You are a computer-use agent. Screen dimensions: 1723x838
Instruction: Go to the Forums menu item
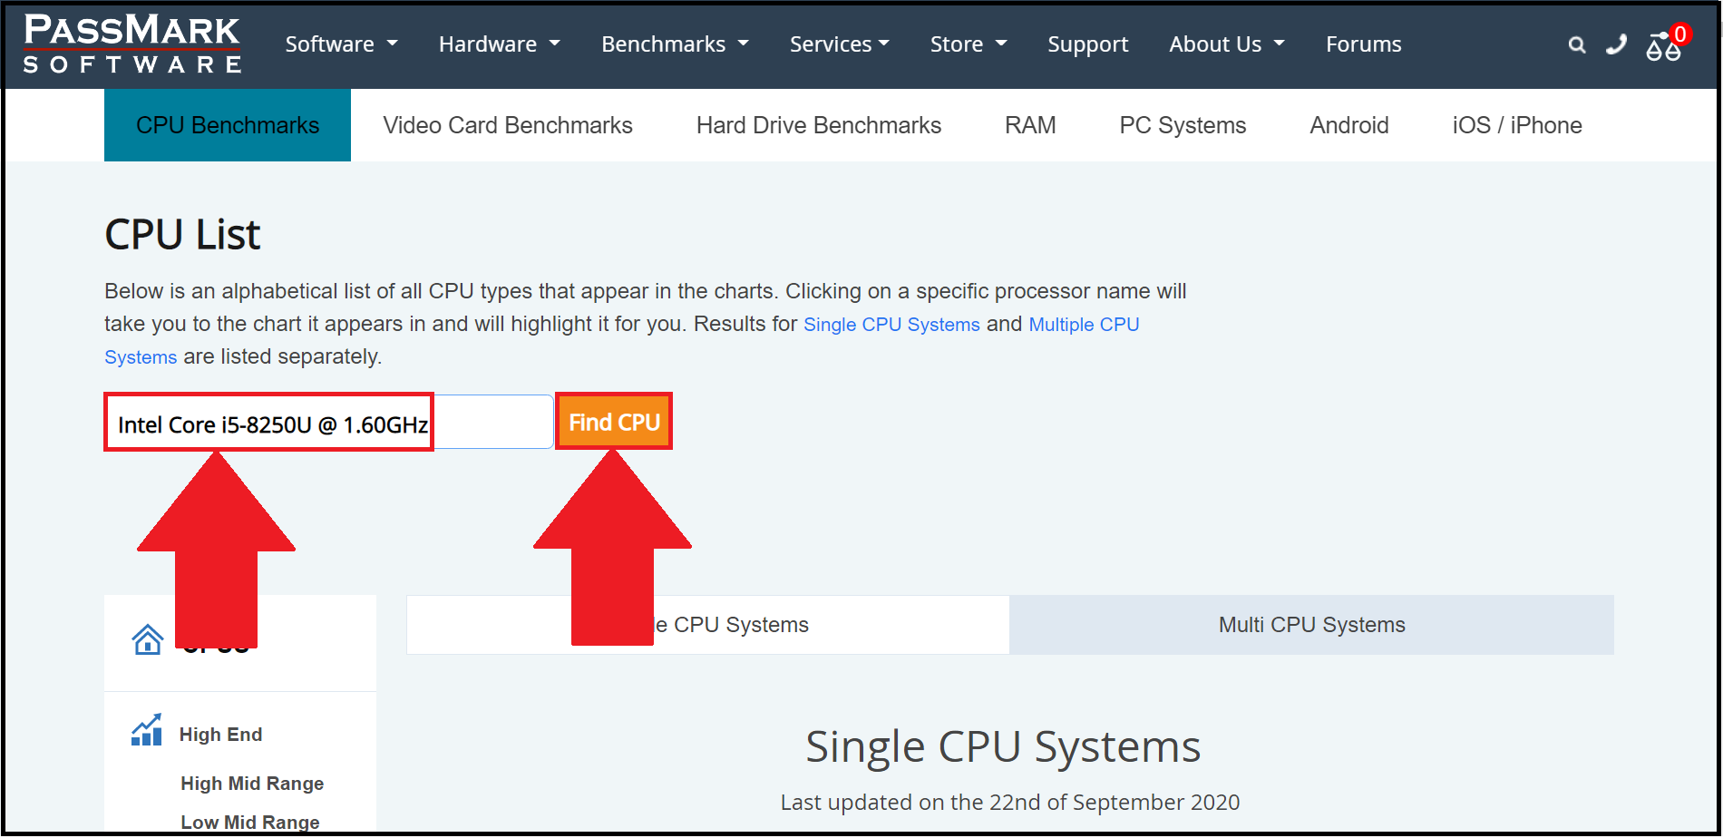click(1363, 44)
